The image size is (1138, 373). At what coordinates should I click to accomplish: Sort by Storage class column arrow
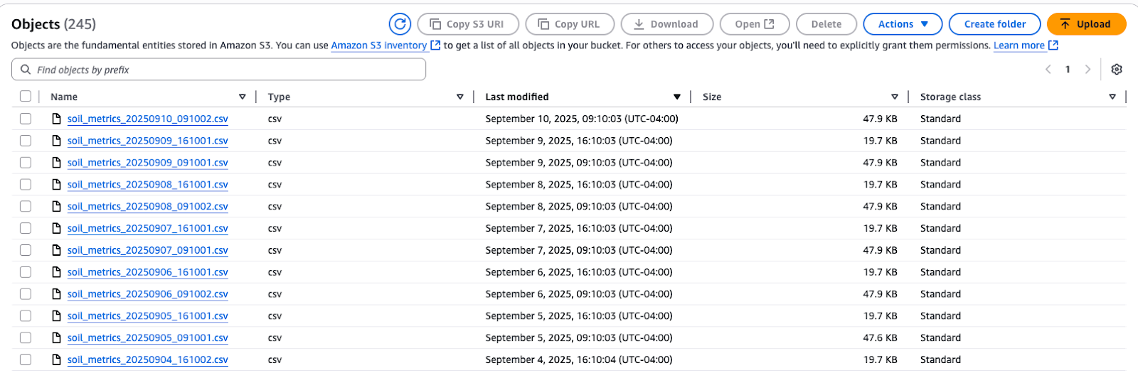point(1112,97)
